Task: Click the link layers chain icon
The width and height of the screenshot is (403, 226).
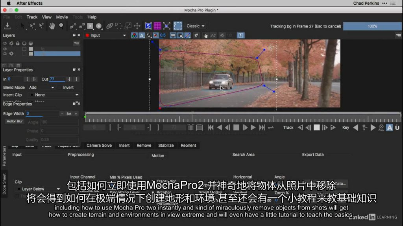Action: 109,26
